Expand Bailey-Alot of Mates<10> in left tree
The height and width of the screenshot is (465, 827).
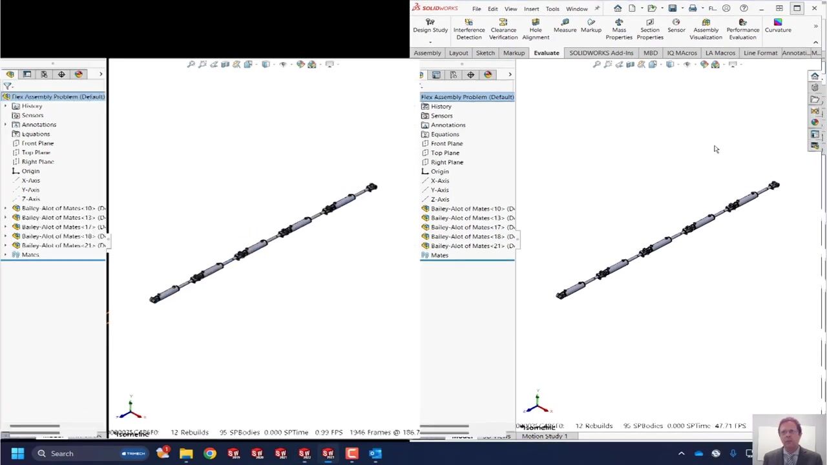tap(6, 208)
